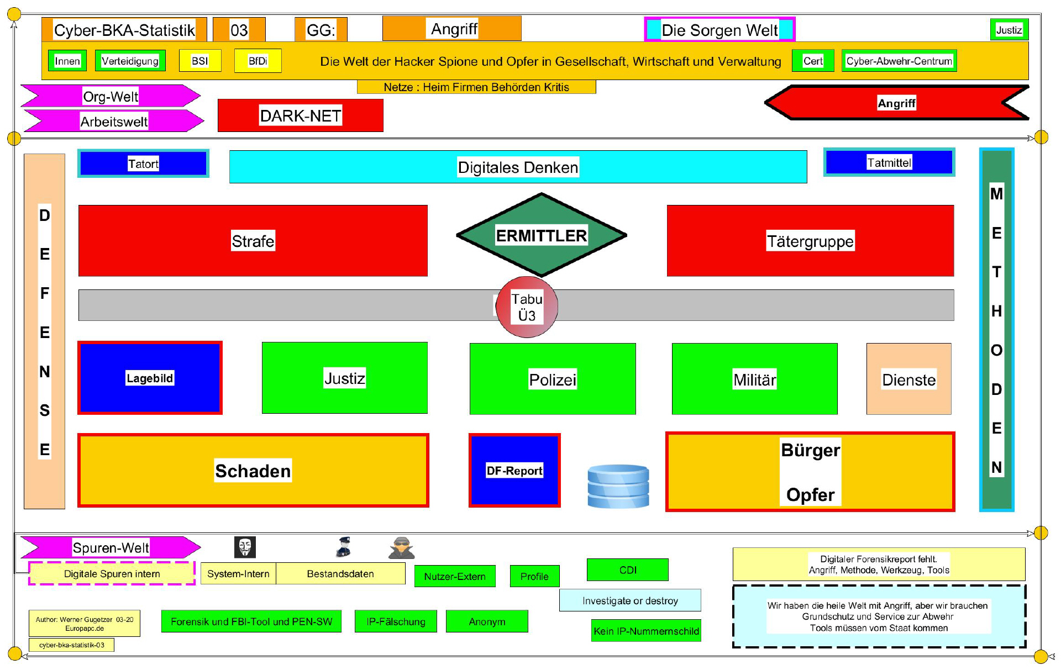Click the magenta Spuren-Welt arrow
The height and width of the screenshot is (670, 1061).
(x=111, y=547)
